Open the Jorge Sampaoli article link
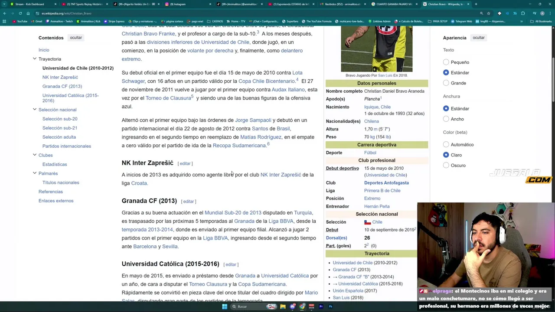Image resolution: width=555 pixels, height=312 pixels. point(253,120)
